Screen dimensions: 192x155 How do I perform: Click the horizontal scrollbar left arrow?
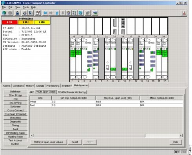point(32,135)
